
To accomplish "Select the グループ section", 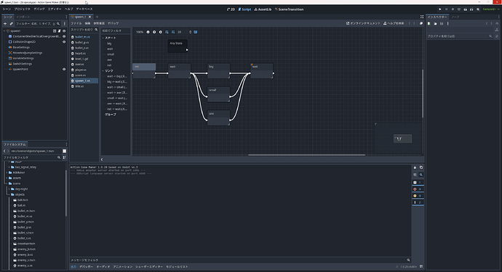I will (x=111, y=115).
